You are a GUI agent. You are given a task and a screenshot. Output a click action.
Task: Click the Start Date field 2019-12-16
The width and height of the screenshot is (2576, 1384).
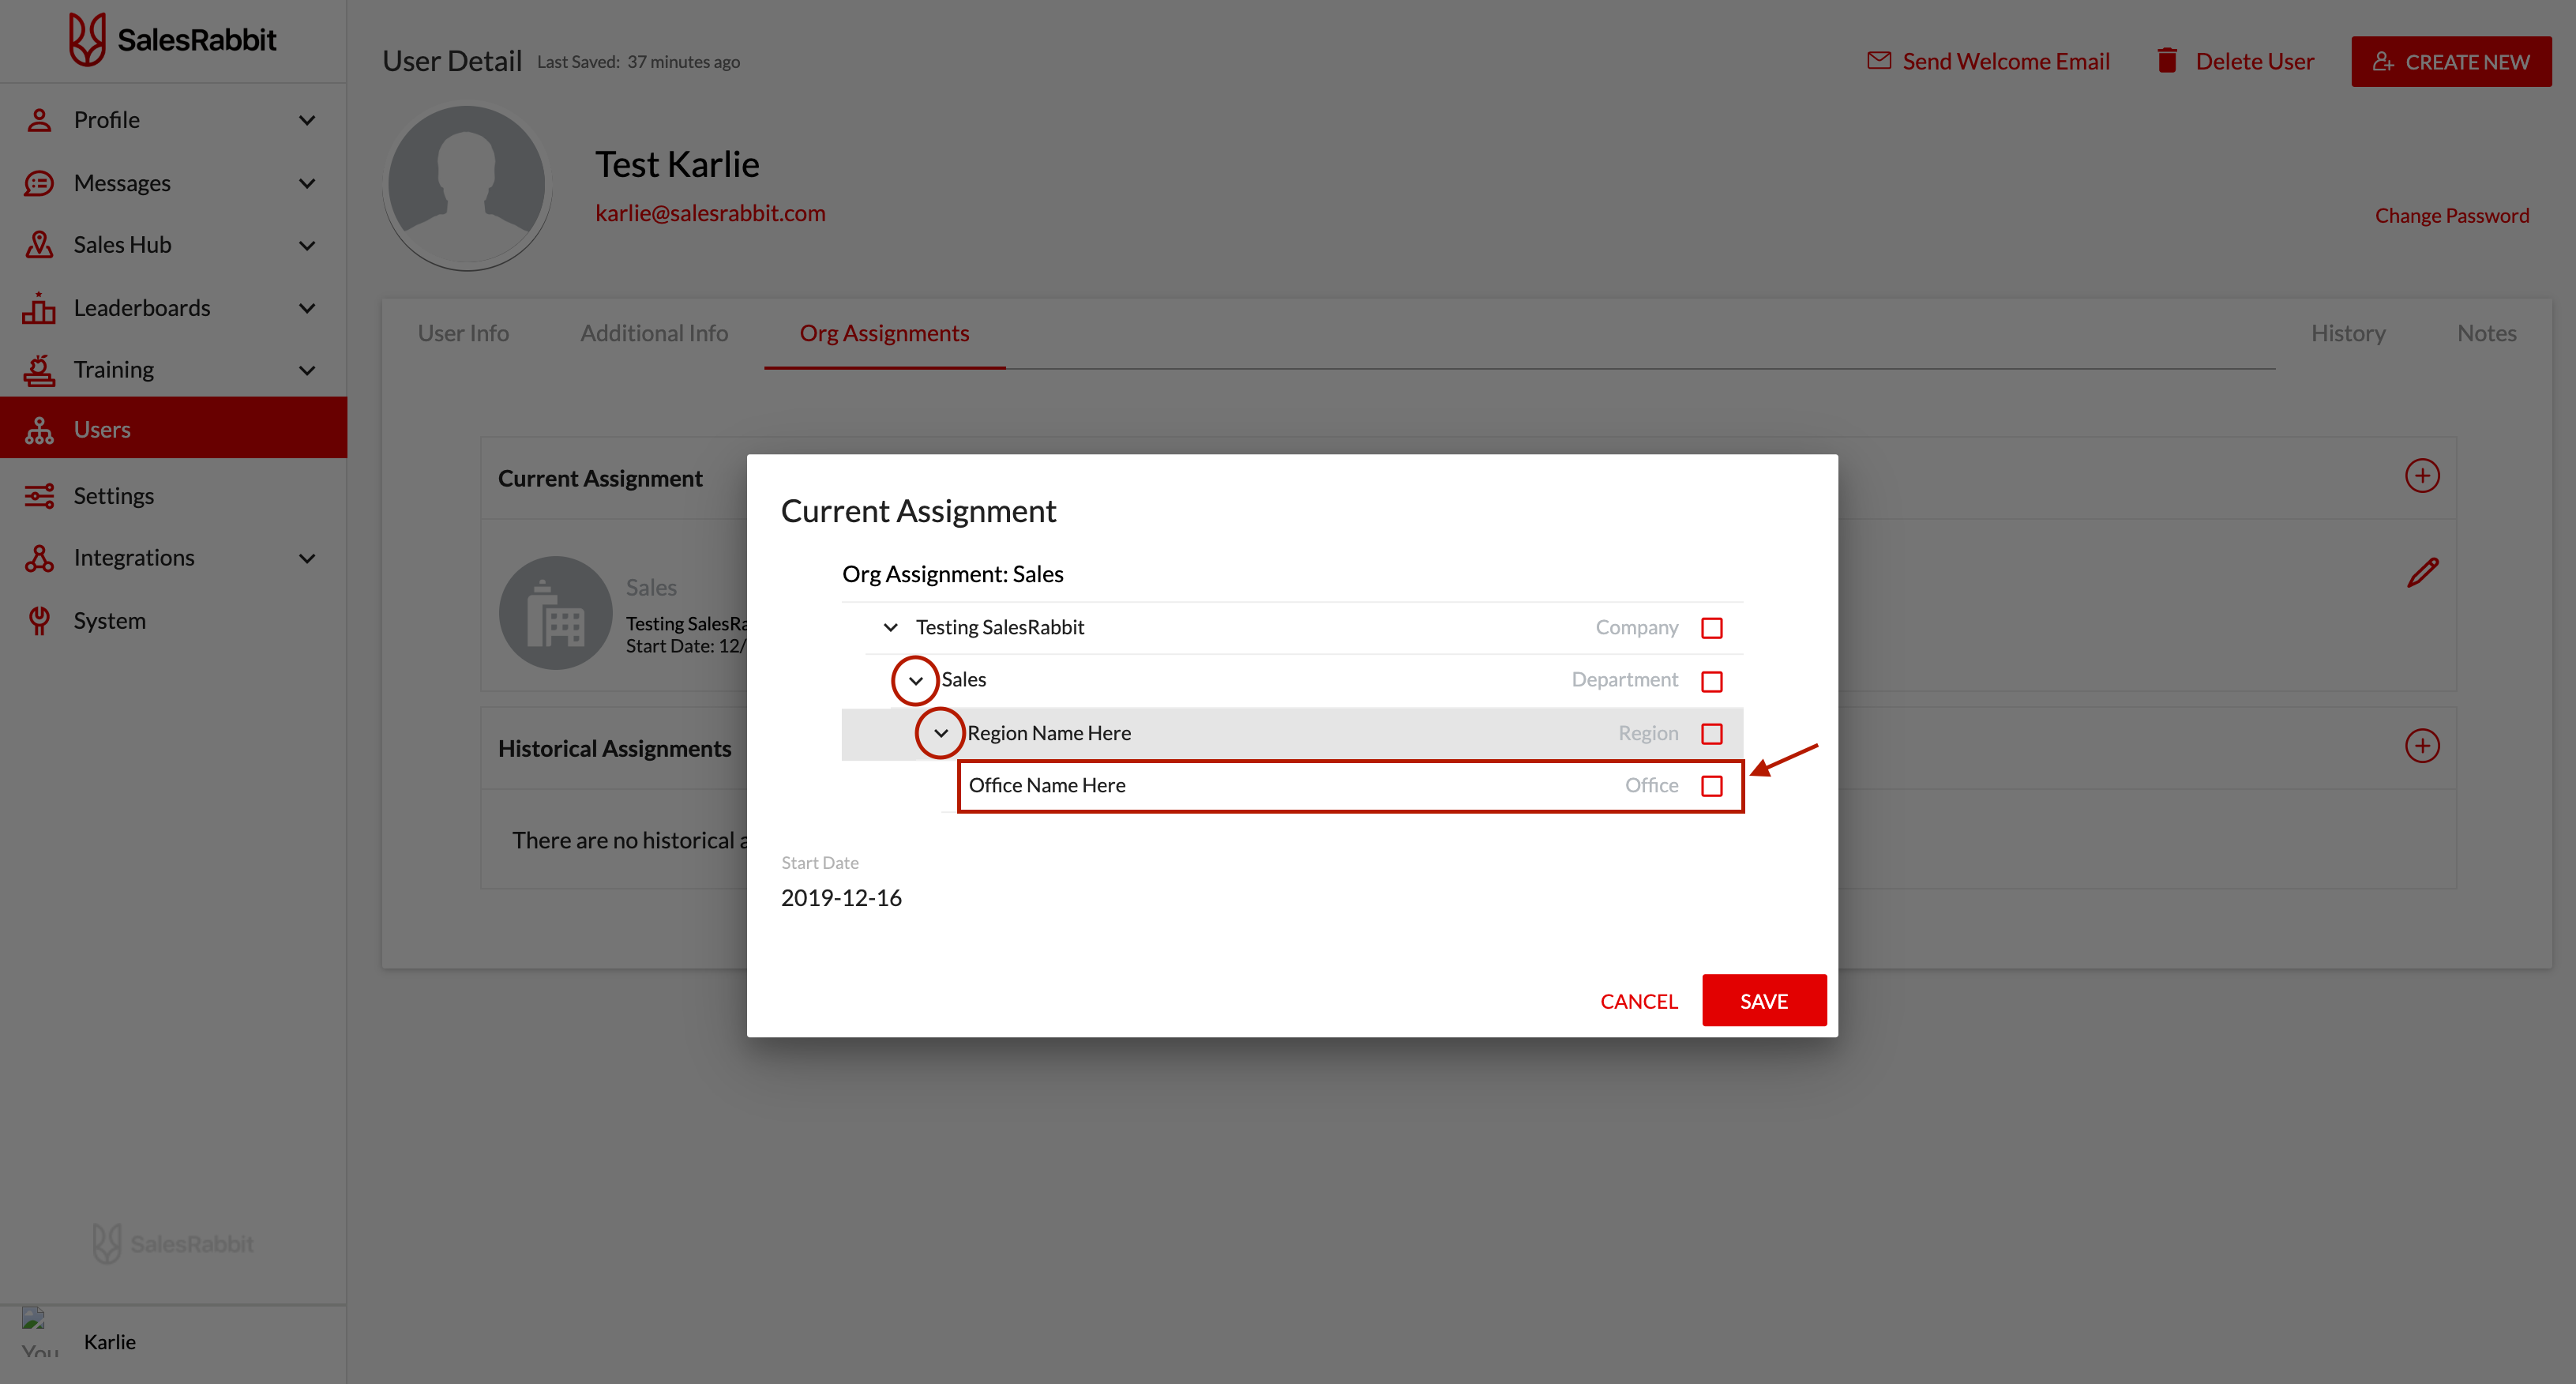coord(841,898)
